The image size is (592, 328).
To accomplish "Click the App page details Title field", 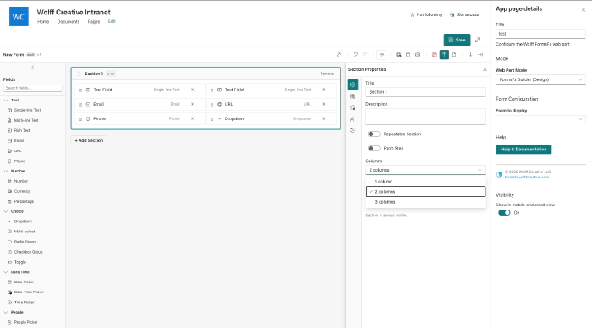I will 540,34.
